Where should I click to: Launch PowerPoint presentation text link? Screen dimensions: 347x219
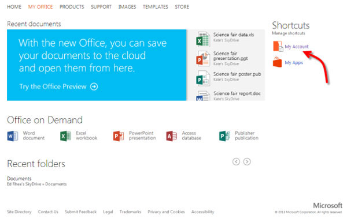(142, 135)
